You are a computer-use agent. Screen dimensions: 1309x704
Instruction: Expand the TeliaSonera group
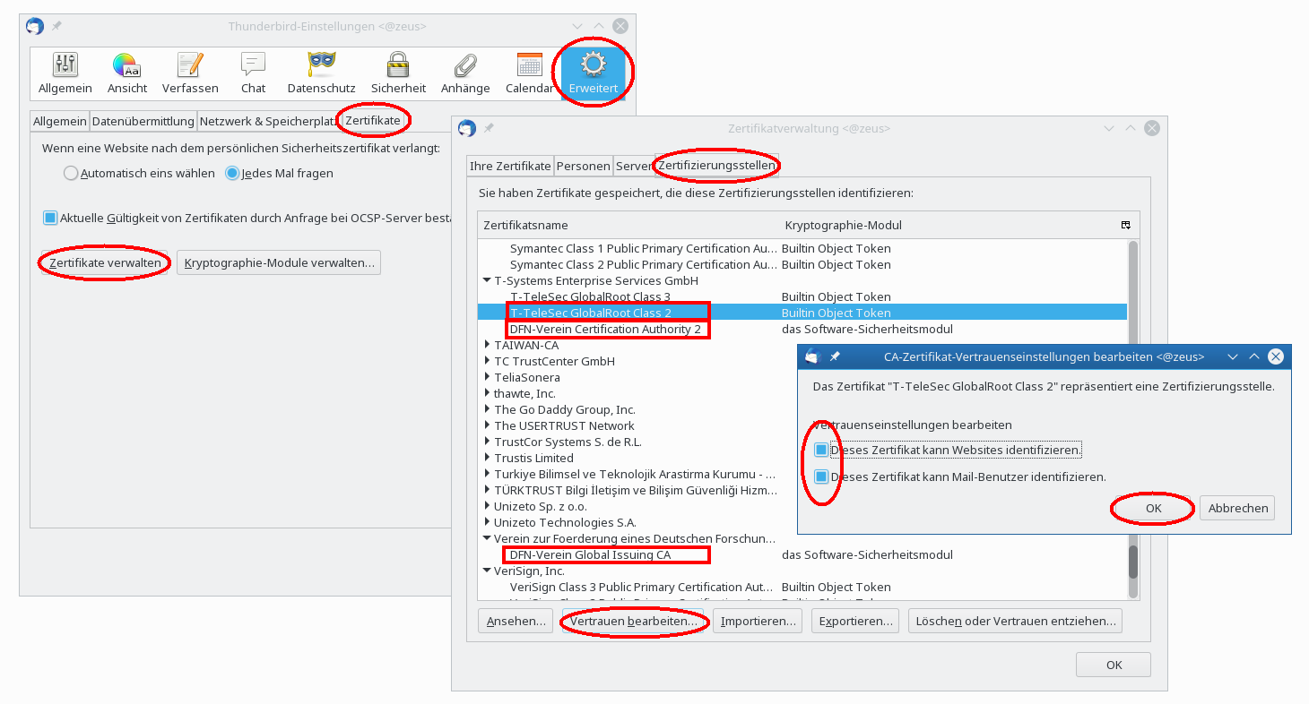tap(487, 377)
